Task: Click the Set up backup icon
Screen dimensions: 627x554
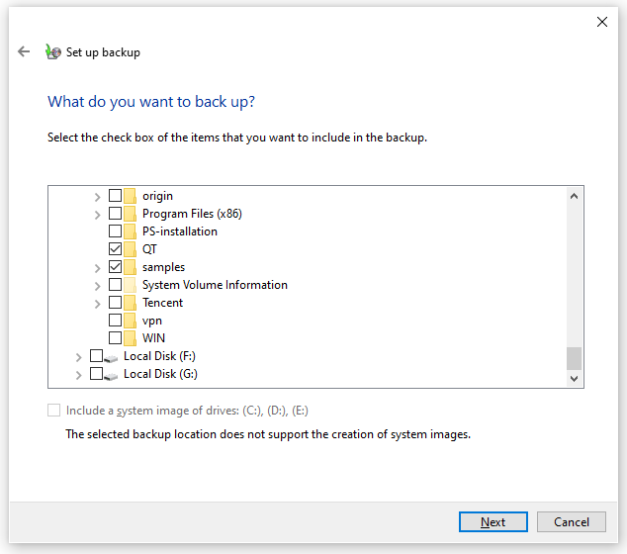Action: pyautogui.click(x=53, y=52)
